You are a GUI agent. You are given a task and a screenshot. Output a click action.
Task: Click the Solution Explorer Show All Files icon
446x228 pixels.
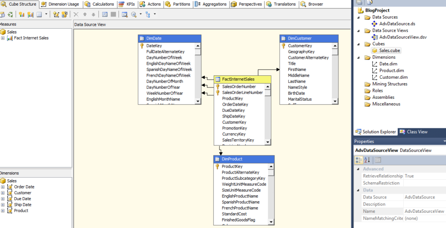(369, 2)
